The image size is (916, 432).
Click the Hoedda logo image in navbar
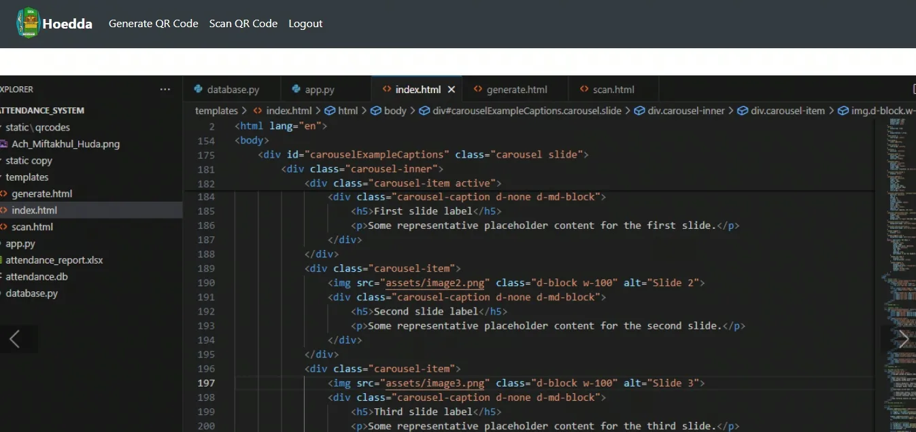click(x=28, y=23)
